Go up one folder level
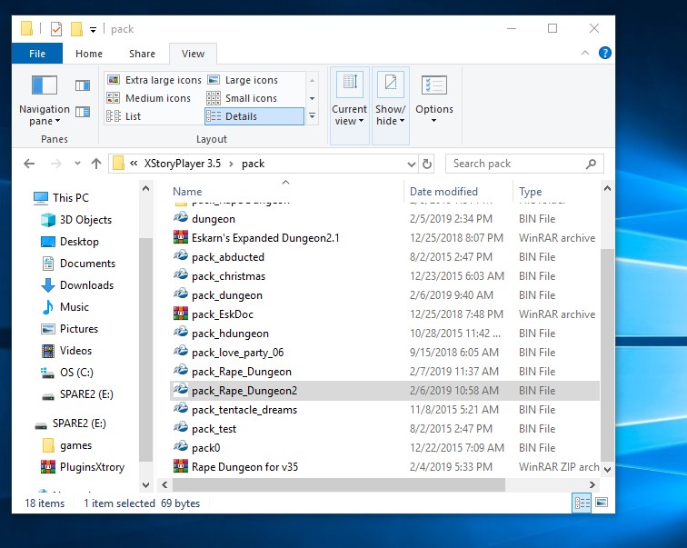The width and height of the screenshot is (687, 548). coord(96,164)
